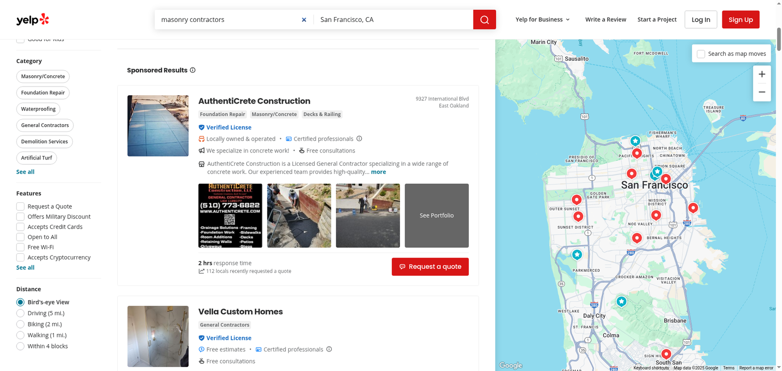Click Decks & Railing tag on AuthentiCrete
Screen dimensions: 782x371
(x=322, y=114)
